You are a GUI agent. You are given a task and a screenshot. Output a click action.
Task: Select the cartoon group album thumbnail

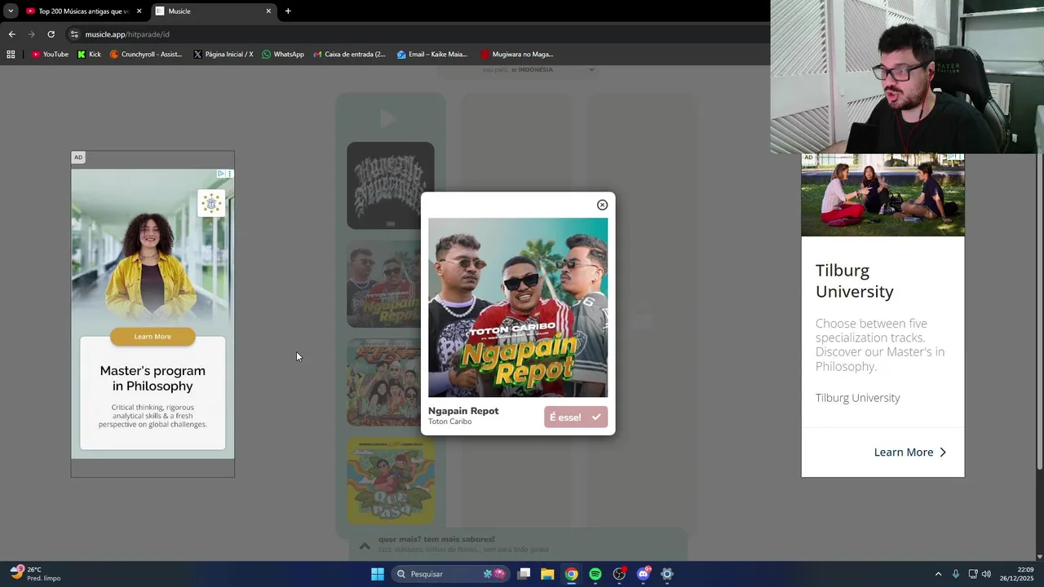tap(383, 382)
